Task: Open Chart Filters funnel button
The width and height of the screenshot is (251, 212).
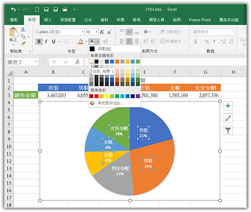Action: point(228,130)
